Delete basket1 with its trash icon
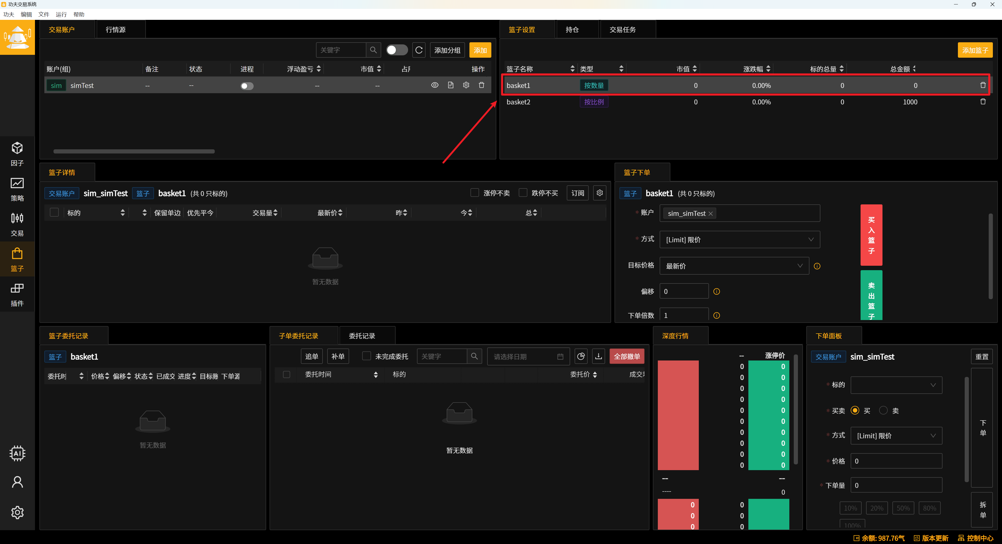This screenshot has width=1002, height=544. tap(983, 85)
